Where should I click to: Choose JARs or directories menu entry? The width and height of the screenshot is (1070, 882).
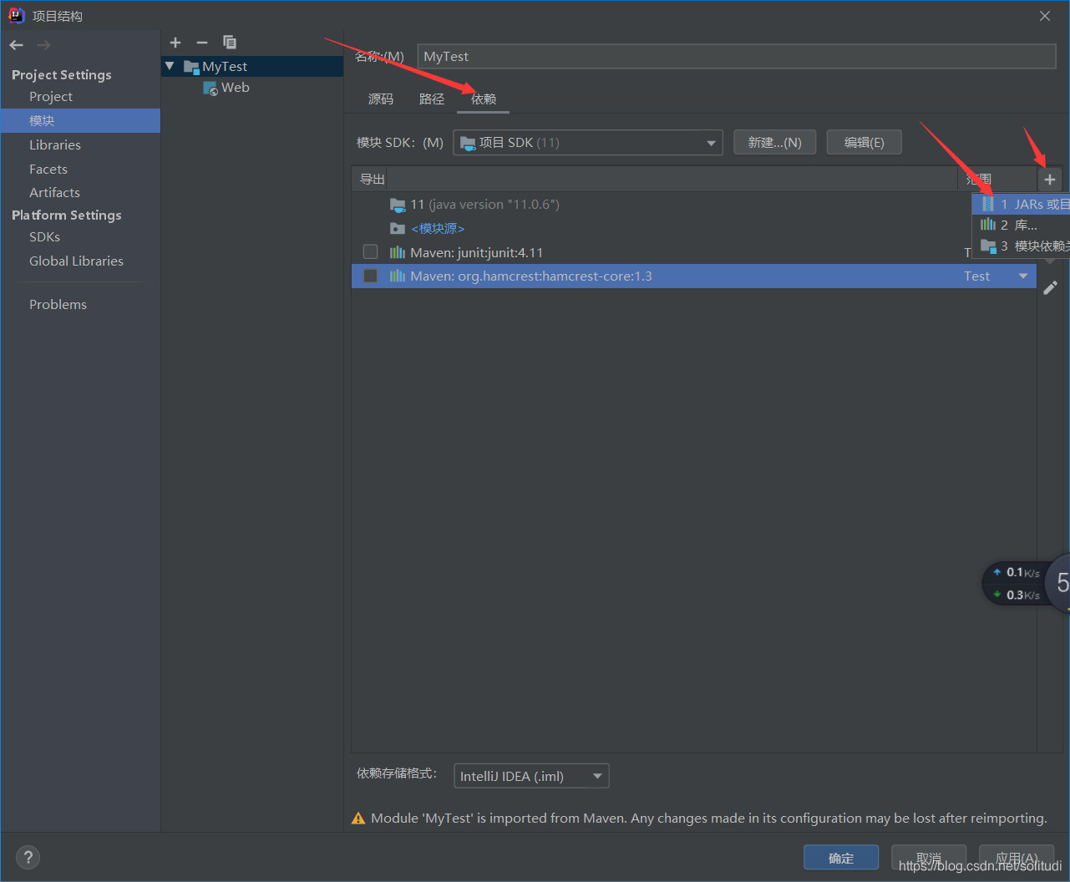point(1021,204)
